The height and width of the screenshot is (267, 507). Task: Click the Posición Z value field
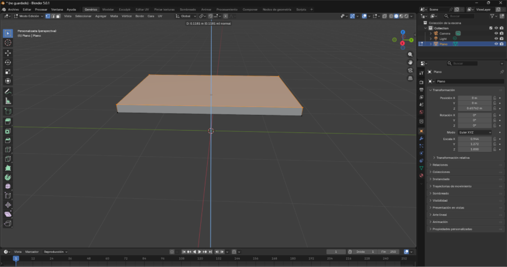coord(474,108)
